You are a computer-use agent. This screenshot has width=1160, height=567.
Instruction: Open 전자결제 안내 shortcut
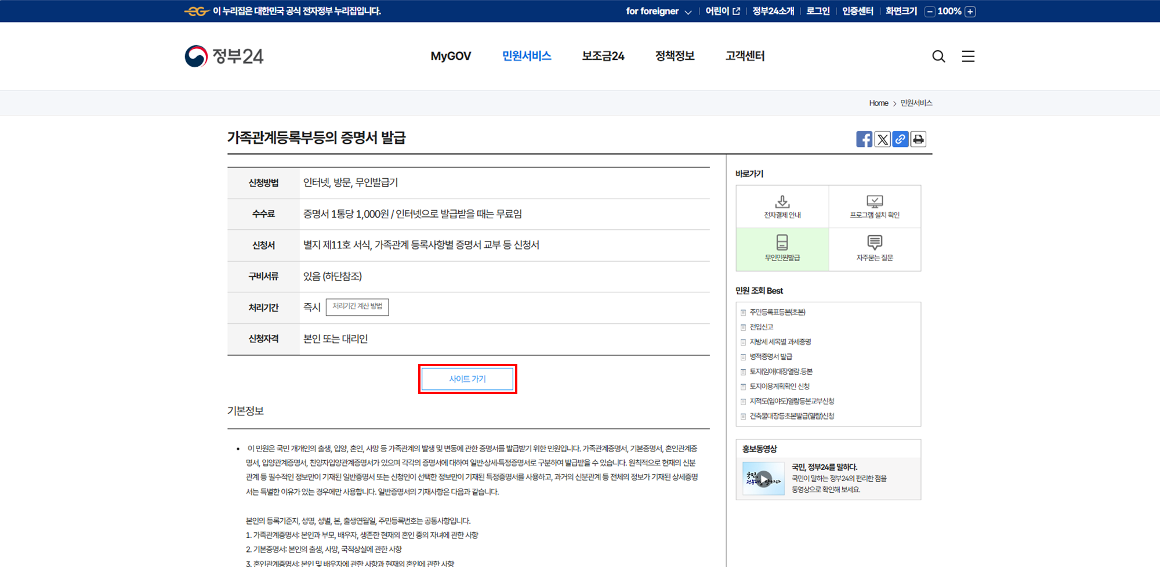782,206
